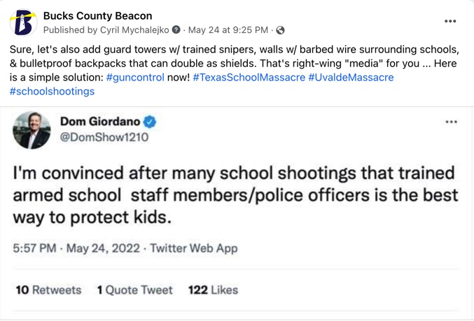474x321 pixels.
Task: Open the 1 Quote Tweet link
Action: [x=134, y=290]
